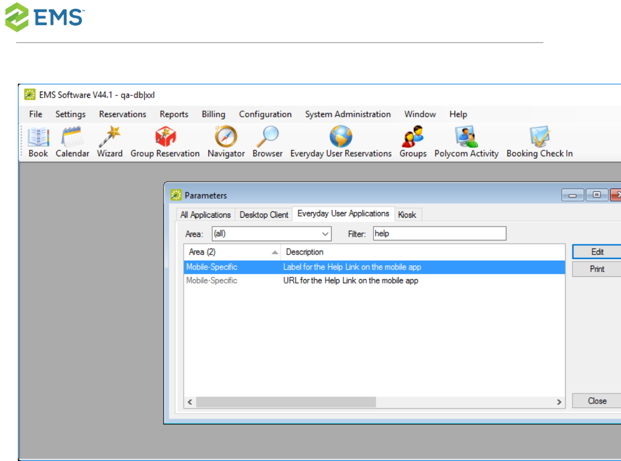The width and height of the screenshot is (621, 461).
Task: Sort by the Area (2) column header
Action: coord(232,252)
